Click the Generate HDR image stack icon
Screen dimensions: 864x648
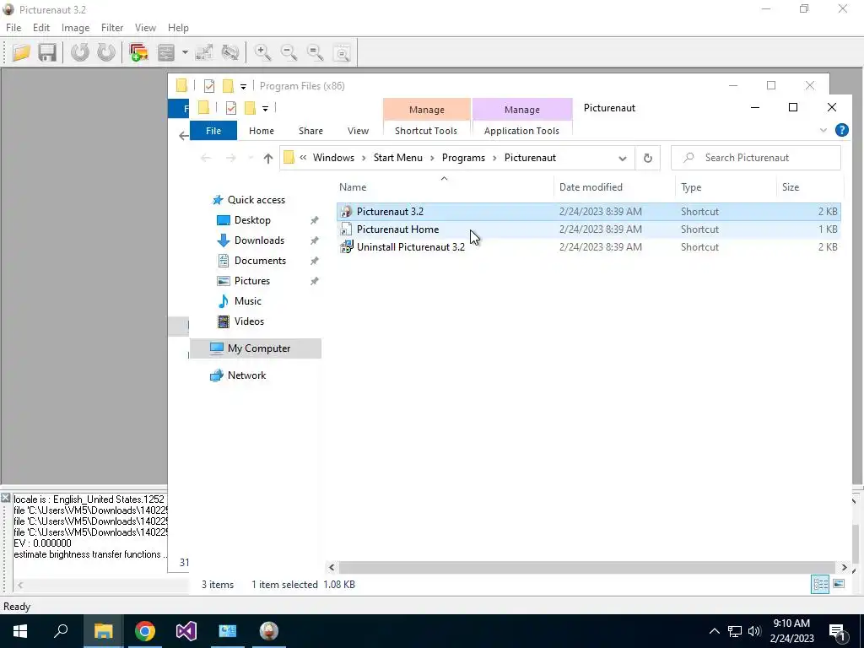click(x=138, y=53)
